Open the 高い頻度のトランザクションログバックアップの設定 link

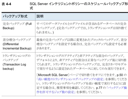(x=71, y=79)
